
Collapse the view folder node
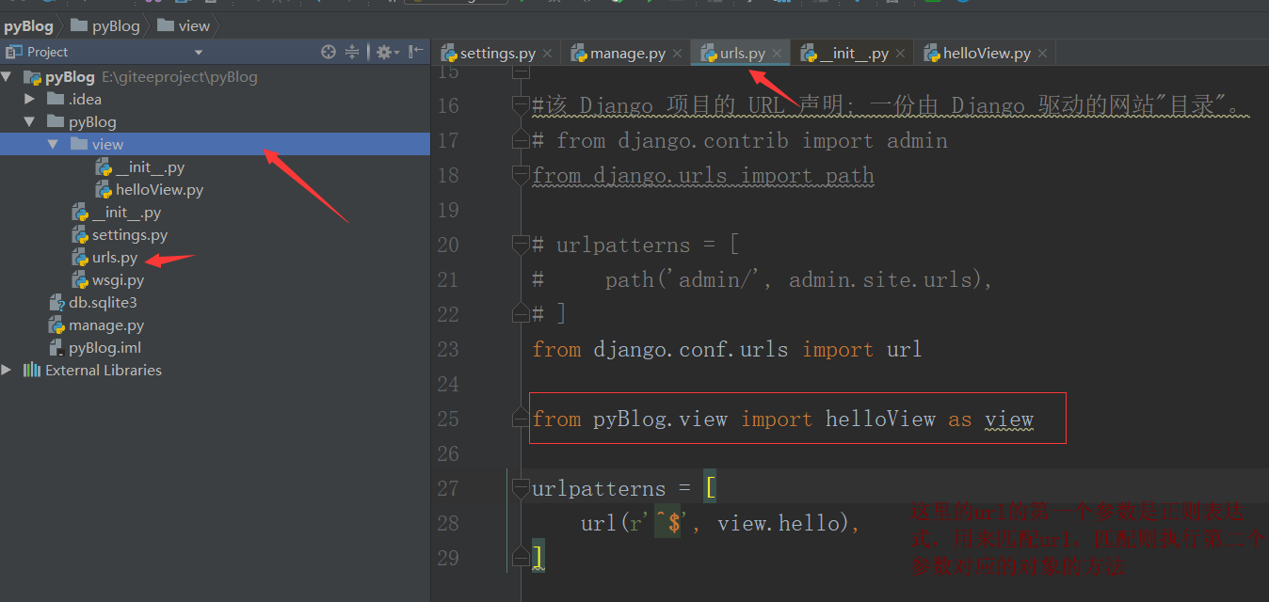pyautogui.click(x=54, y=144)
